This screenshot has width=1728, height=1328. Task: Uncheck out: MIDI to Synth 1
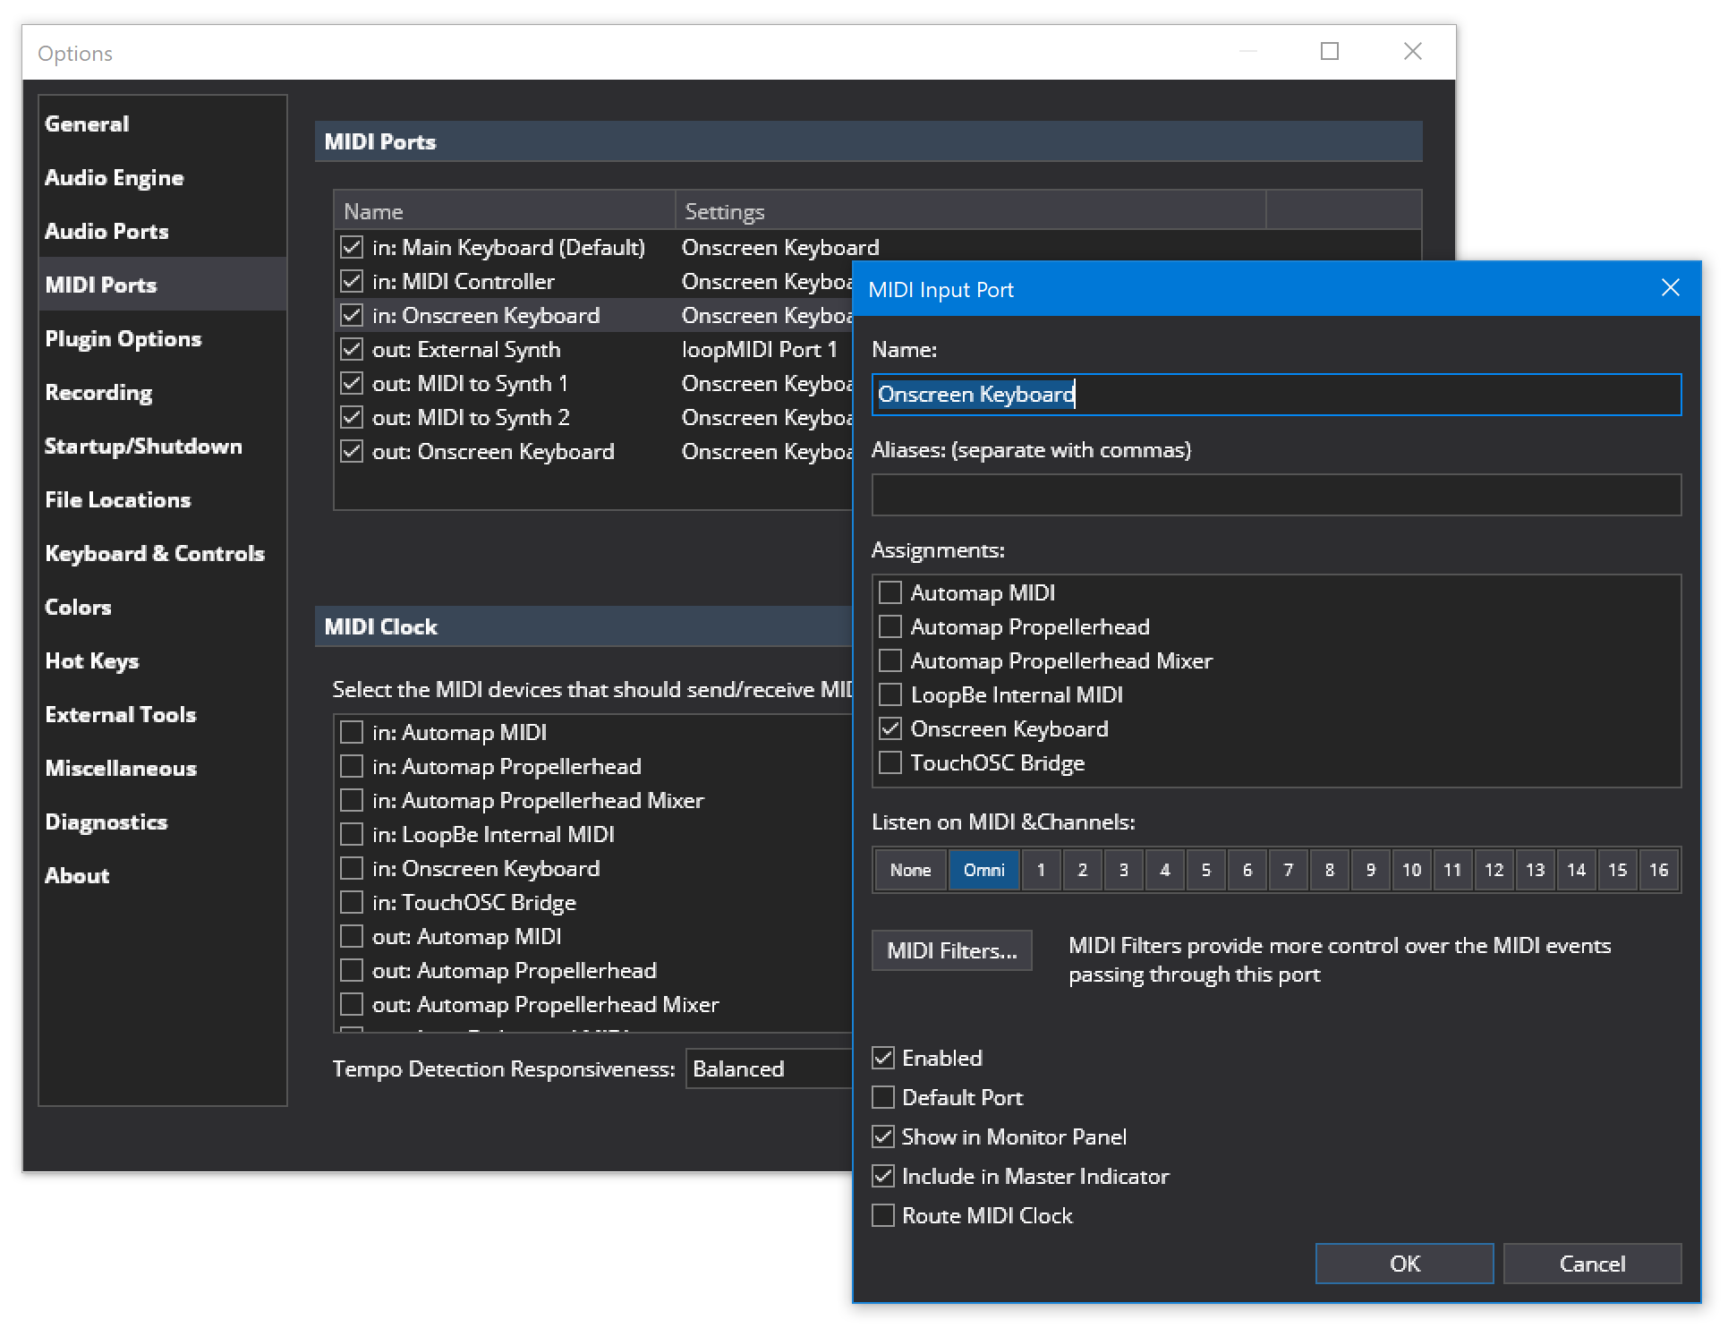pyautogui.click(x=352, y=383)
